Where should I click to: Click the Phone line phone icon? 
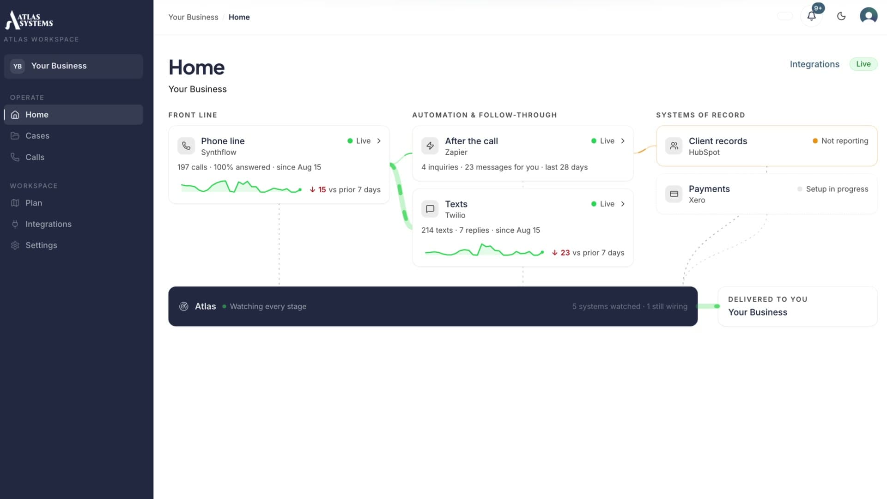point(186,146)
